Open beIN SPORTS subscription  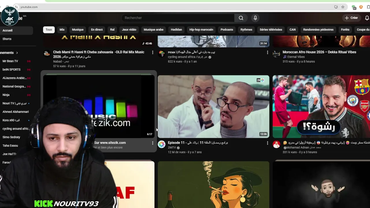(16, 70)
